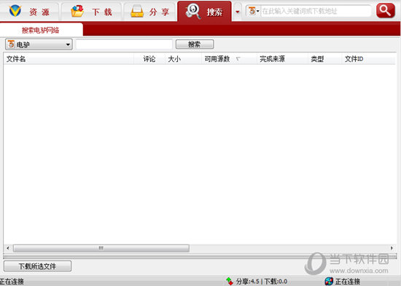Expand the dropdown arrow beside the search tab
The image size is (401, 286).
tap(238, 12)
